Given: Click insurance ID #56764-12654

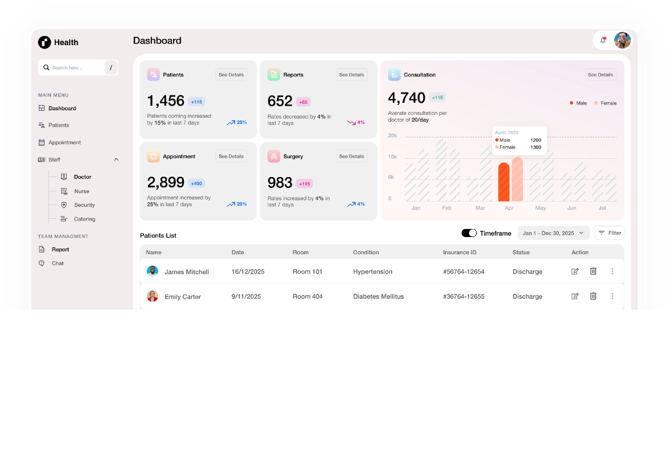Looking at the screenshot, I should tap(464, 272).
